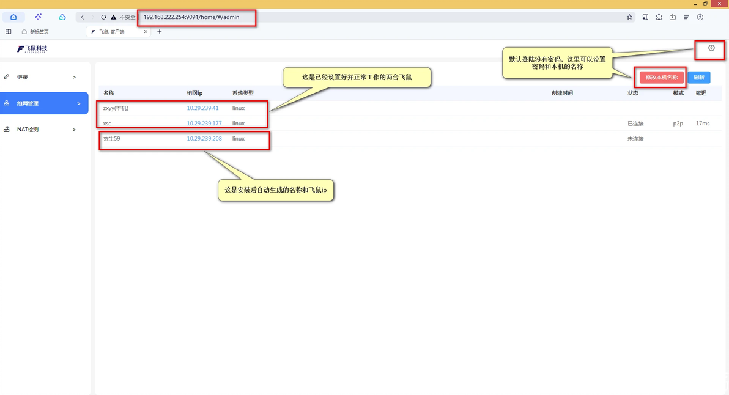Click the address bar URL field

191,17
